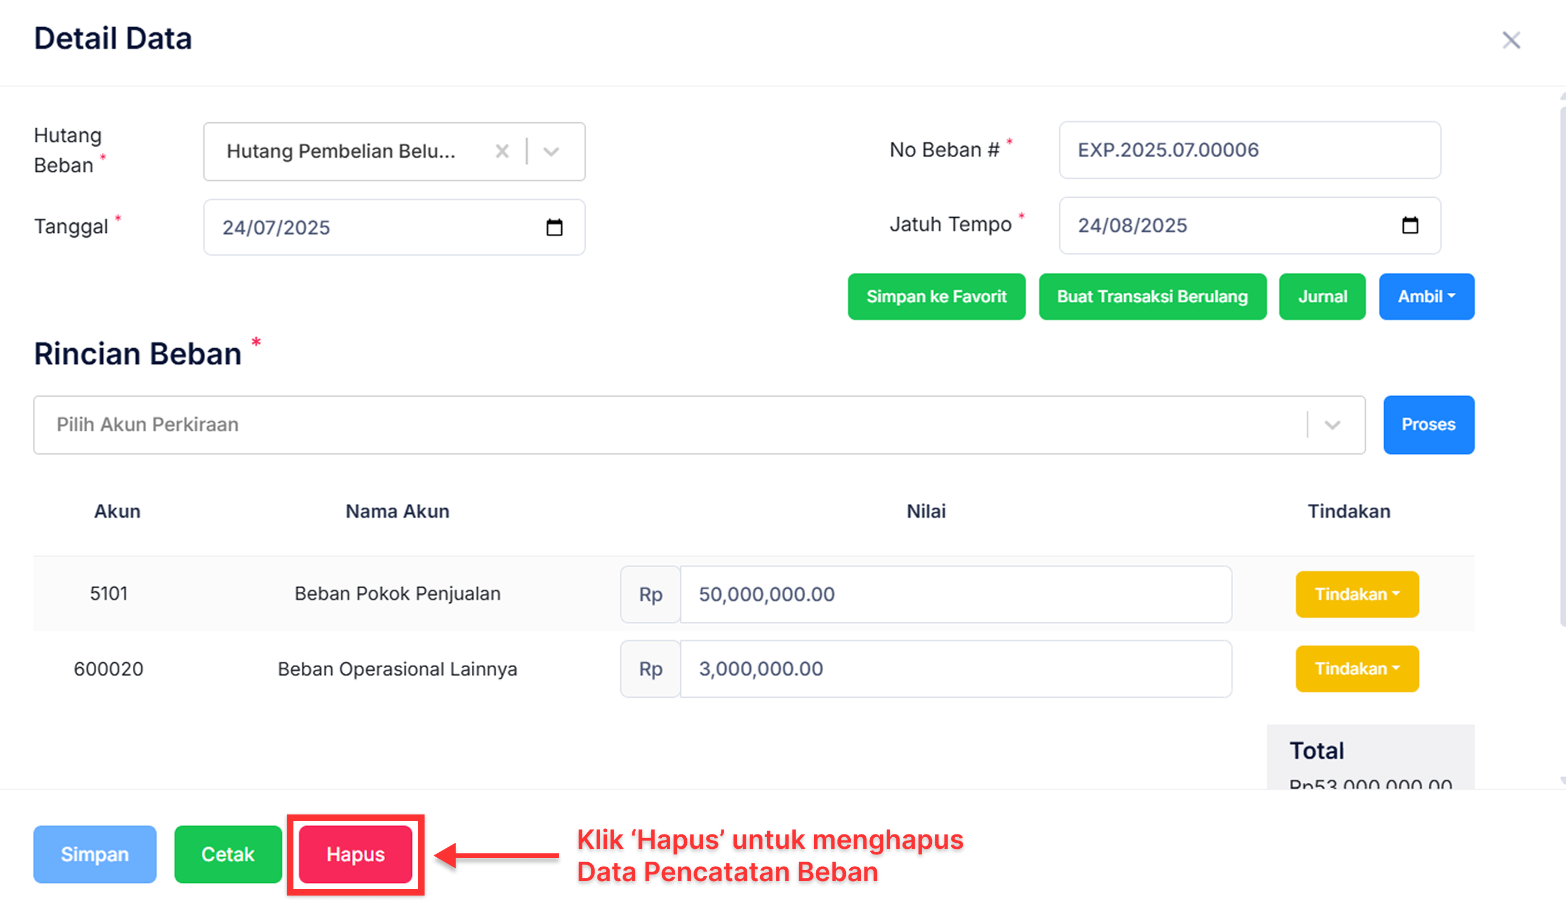This screenshot has width=1566, height=910.
Task: Click Simpan ke Favorit
Action: click(x=936, y=296)
